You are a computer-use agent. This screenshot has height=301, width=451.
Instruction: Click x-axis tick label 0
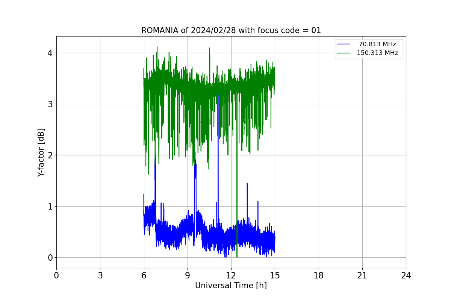click(x=56, y=276)
